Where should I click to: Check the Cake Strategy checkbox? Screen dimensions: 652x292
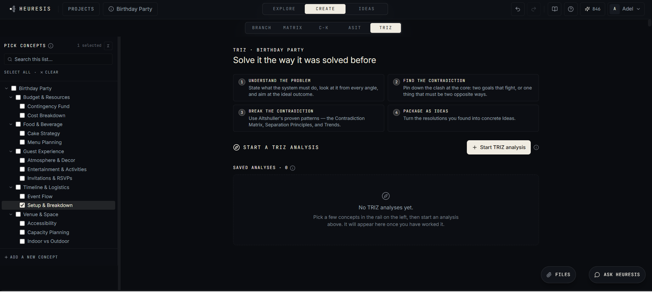click(x=22, y=133)
